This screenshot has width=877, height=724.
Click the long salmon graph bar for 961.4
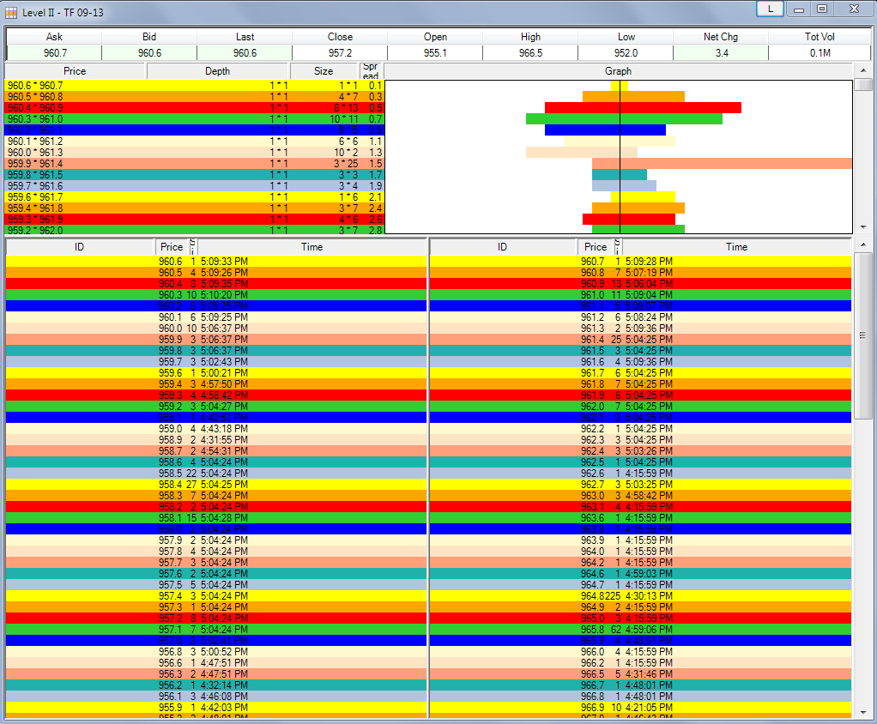tap(722, 163)
